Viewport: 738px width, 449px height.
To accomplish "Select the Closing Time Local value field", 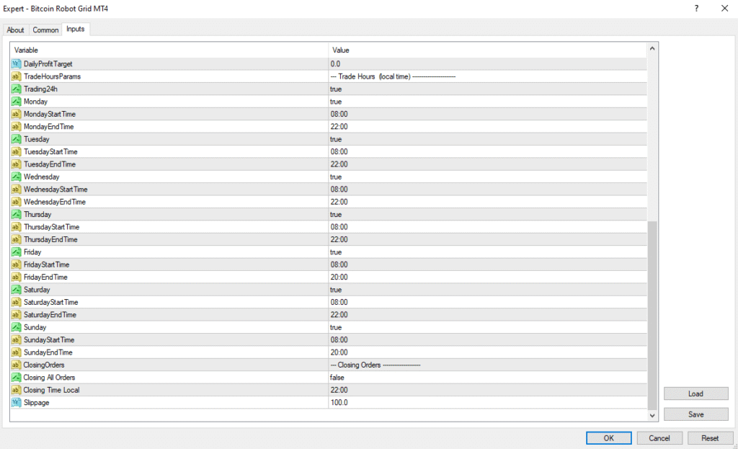I will [486, 390].
